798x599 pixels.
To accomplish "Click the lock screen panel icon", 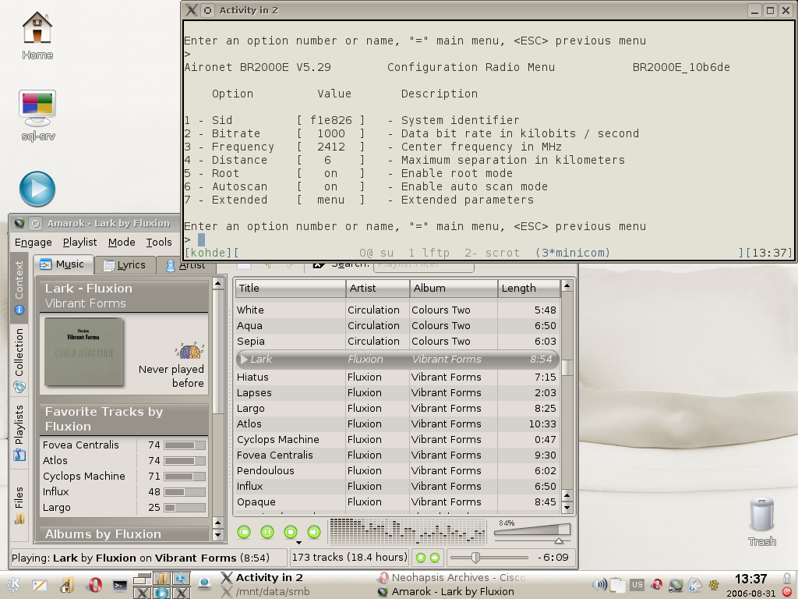I will point(787,578).
